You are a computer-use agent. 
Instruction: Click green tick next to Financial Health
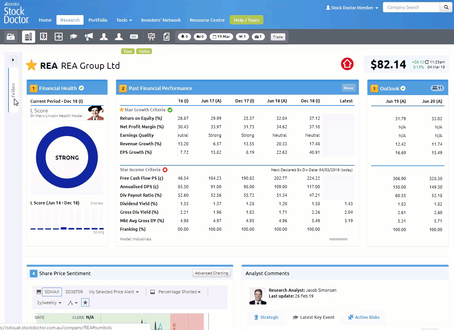(81, 88)
